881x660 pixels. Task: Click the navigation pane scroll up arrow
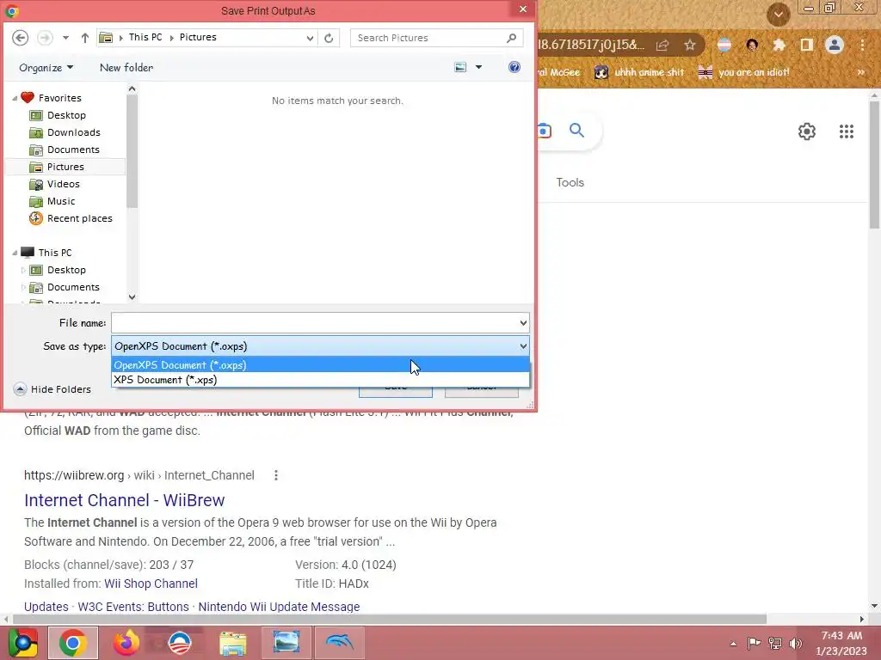pos(132,89)
